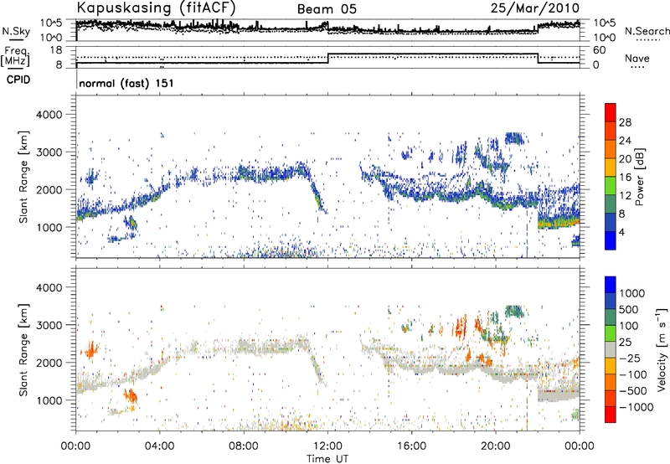
Task: Click the date "25/Mar/2010"
Action: point(534,8)
